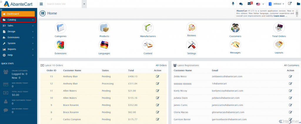Viewport: 301px width, 124px height.
Task: Open the Layouts icon
Action: pyautogui.click(x=279, y=45)
